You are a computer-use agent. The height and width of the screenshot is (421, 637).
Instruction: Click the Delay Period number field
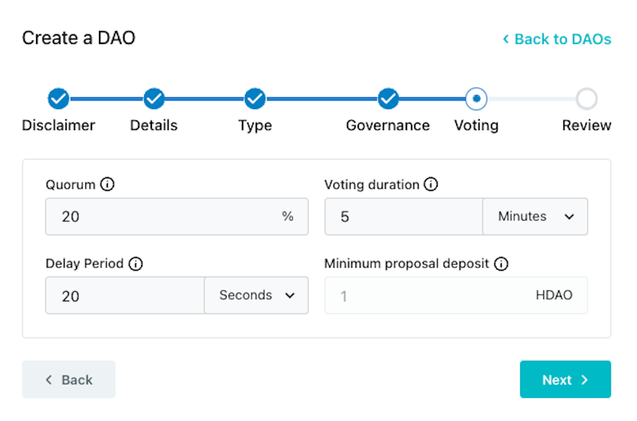pos(125,295)
